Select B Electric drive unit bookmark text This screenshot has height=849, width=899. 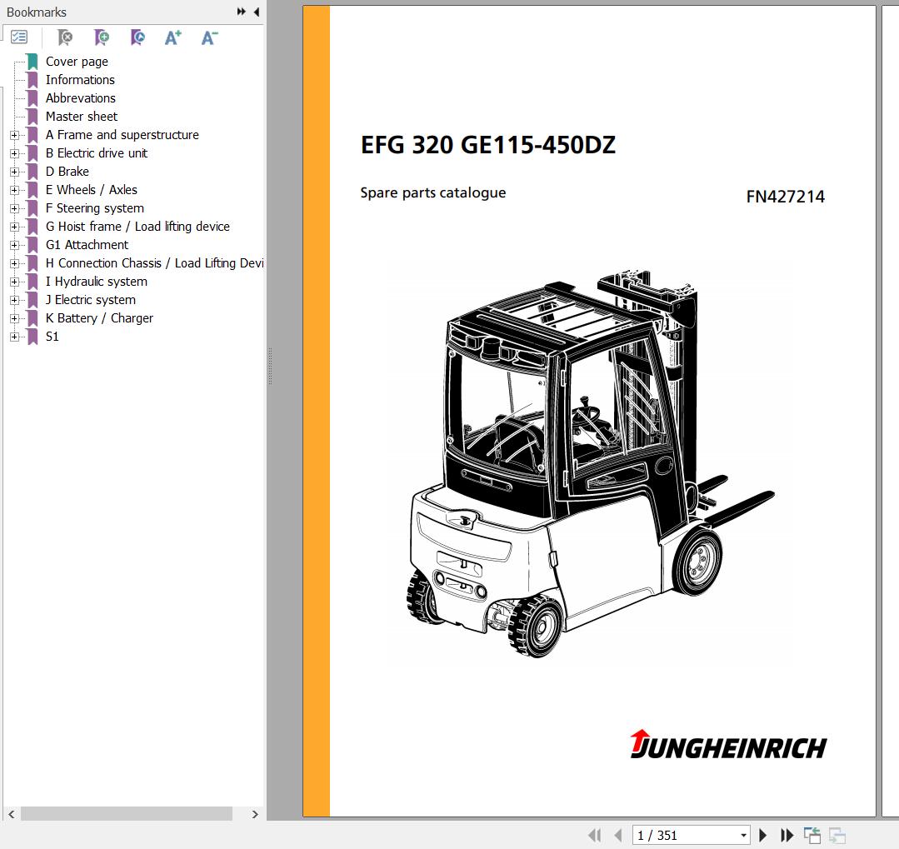97,153
